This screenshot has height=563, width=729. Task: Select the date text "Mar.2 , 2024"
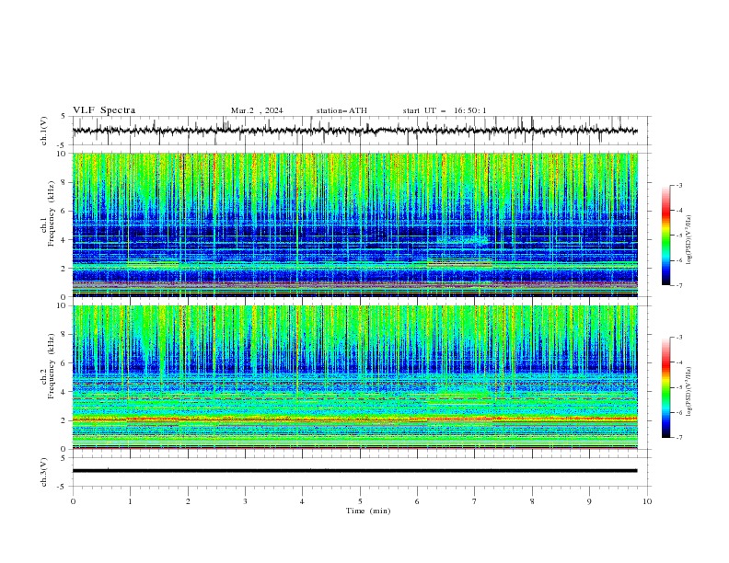[x=257, y=110]
